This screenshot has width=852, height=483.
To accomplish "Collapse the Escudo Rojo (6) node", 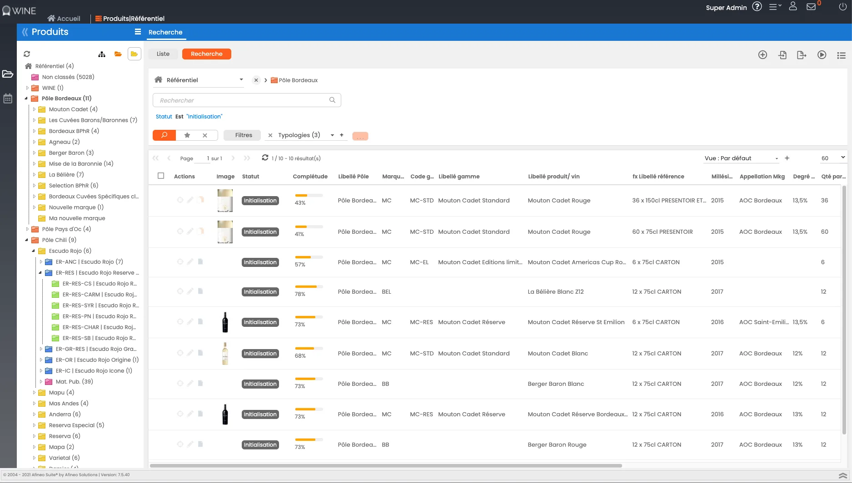I will point(34,251).
